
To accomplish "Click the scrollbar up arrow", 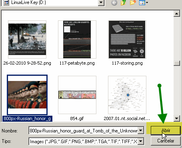I will (x=177, y=14).
